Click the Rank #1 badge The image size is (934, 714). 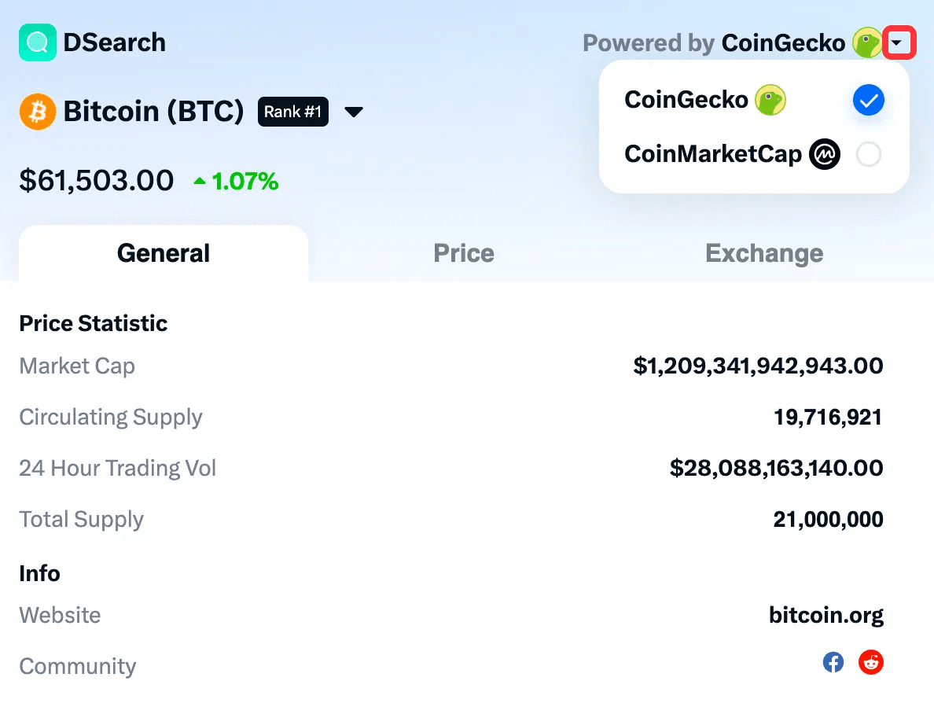tap(293, 112)
